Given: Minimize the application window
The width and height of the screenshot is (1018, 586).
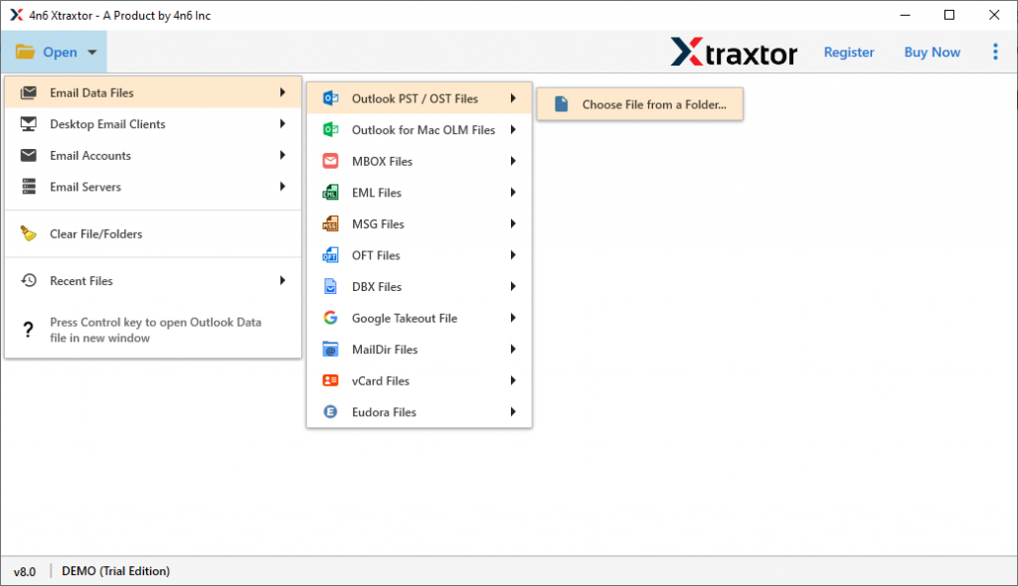Looking at the screenshot, I should point(905,15).
